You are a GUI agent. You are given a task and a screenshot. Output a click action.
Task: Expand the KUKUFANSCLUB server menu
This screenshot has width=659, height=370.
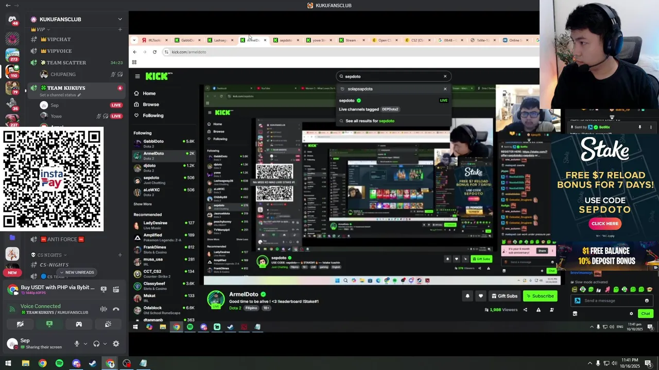tap(119, 20)
